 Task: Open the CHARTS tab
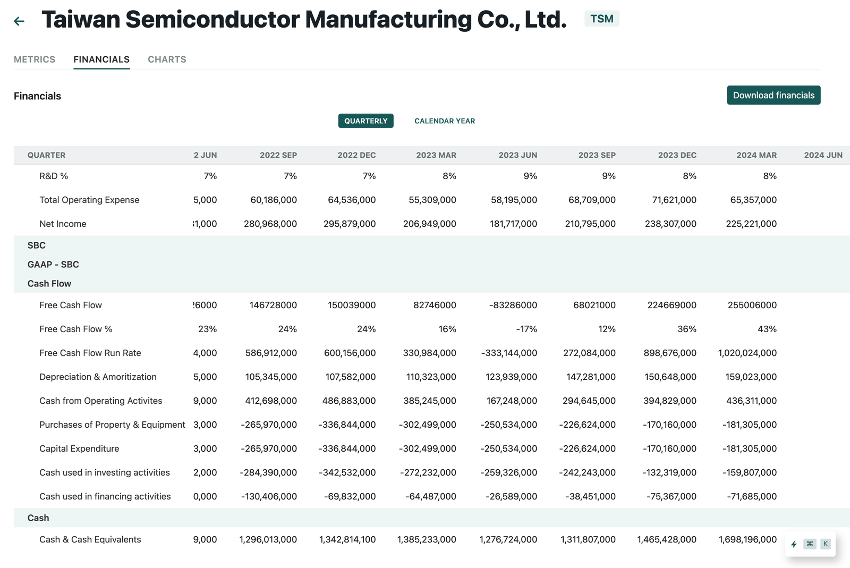[167, 60]
